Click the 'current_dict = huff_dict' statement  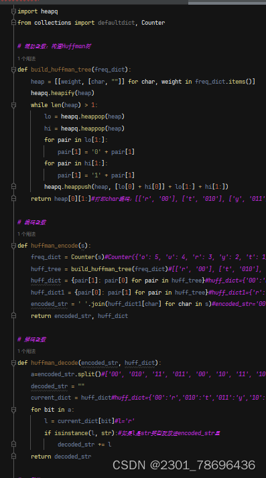click(x=71, y=398)
